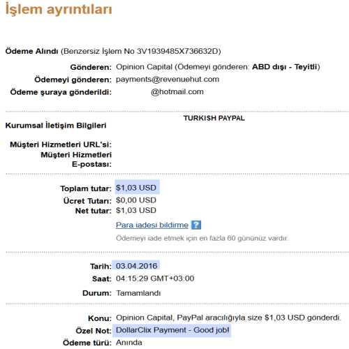The image size is (349, 349).
Task: Click the @hotmail.com recipient address
Action: tap(177, 91)
